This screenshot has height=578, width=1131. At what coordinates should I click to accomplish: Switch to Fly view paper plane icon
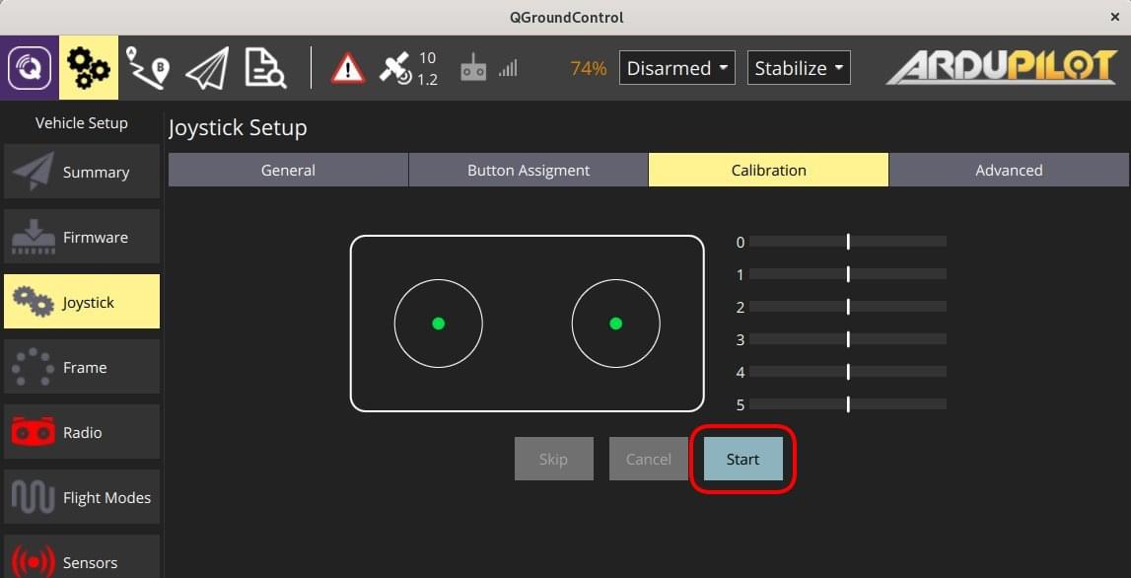pyautogui.click(x=206, y=66)
